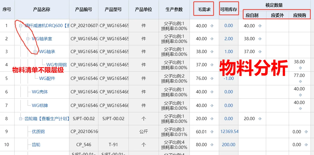The height and width of the screenshot is (155, 314).
Task: Click the detail icon next to 应自制 40.00
Action: point(260,26)
